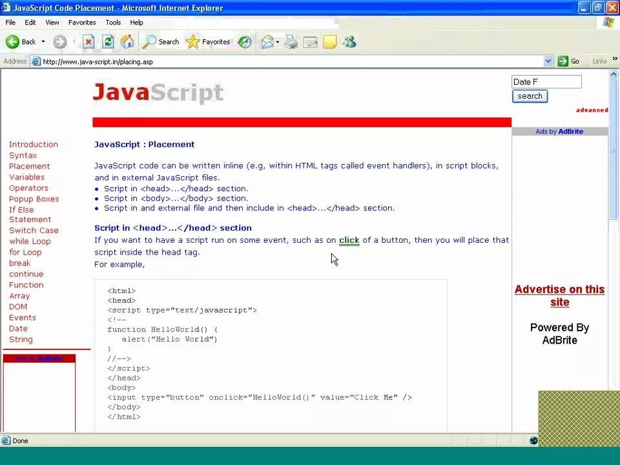Click the Forward arrow icon
The height and width of the screenshot is (465, 620).
pyautogui.click(x=59, y=41)
